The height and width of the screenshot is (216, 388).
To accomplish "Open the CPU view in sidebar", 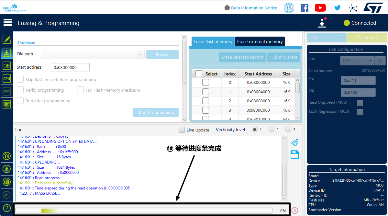I will click(6, 78).
